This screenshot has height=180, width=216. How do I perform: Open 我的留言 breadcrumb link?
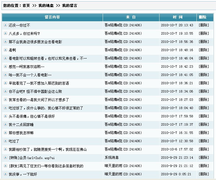(70, 6)
